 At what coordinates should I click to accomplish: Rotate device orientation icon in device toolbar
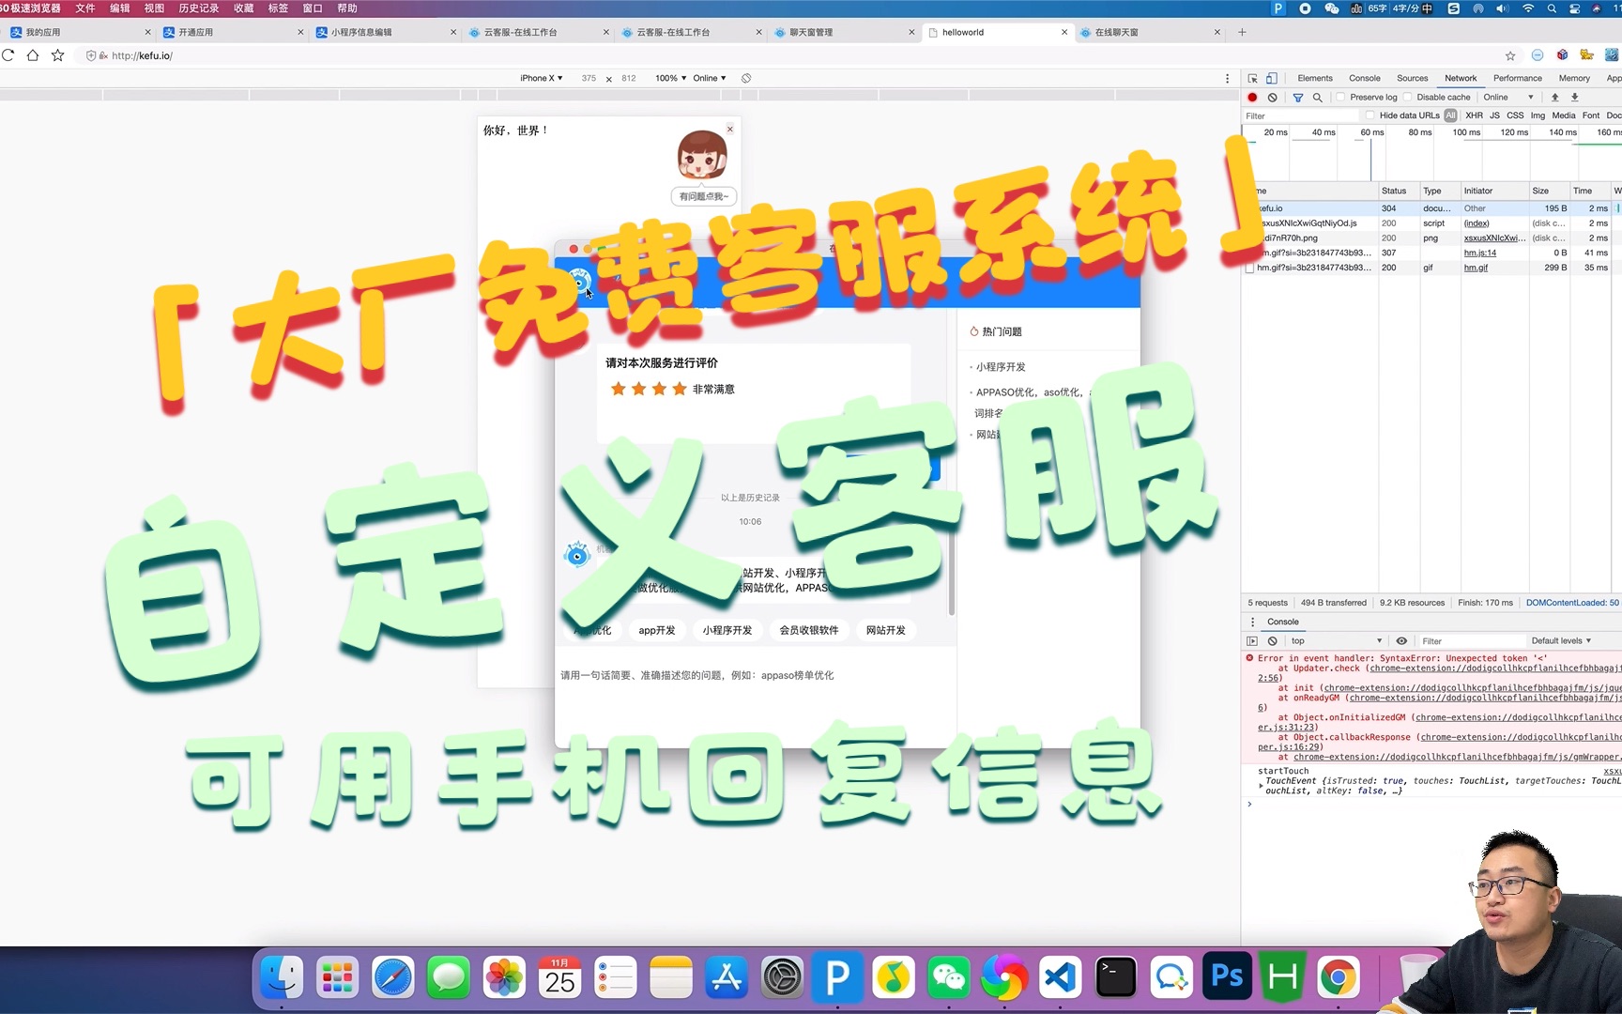[x=746, y=79]
